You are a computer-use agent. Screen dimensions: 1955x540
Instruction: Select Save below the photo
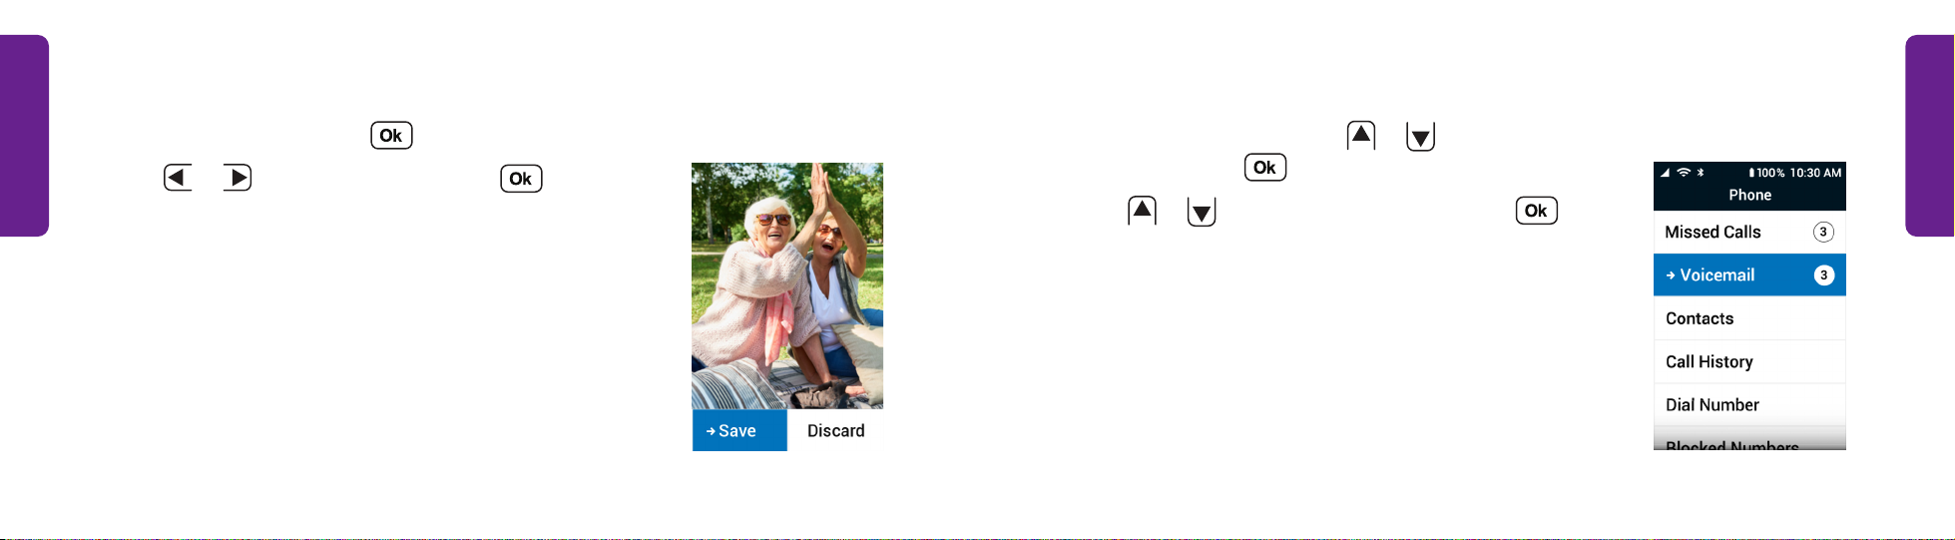739,430
